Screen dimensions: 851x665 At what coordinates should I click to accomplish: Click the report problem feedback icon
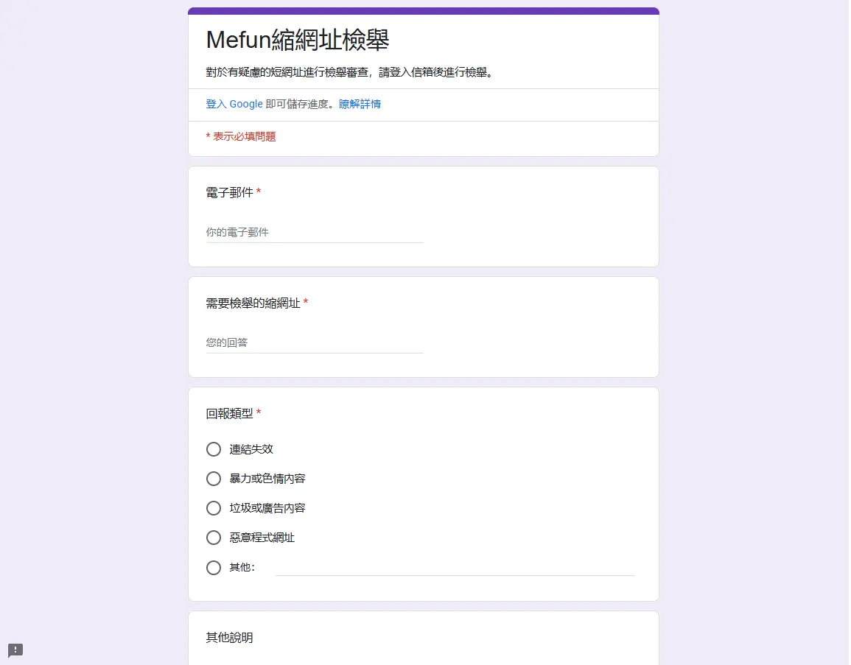(x=15, y=650)
